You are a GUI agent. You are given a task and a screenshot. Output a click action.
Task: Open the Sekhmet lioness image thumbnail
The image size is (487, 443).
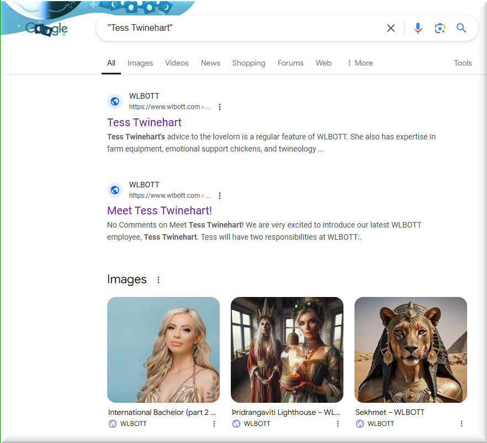click(410, 349)
